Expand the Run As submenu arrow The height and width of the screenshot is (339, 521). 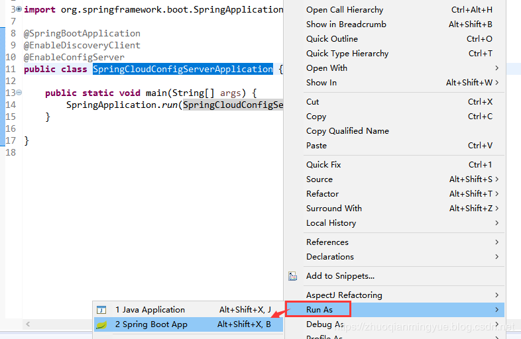(496, 310)
